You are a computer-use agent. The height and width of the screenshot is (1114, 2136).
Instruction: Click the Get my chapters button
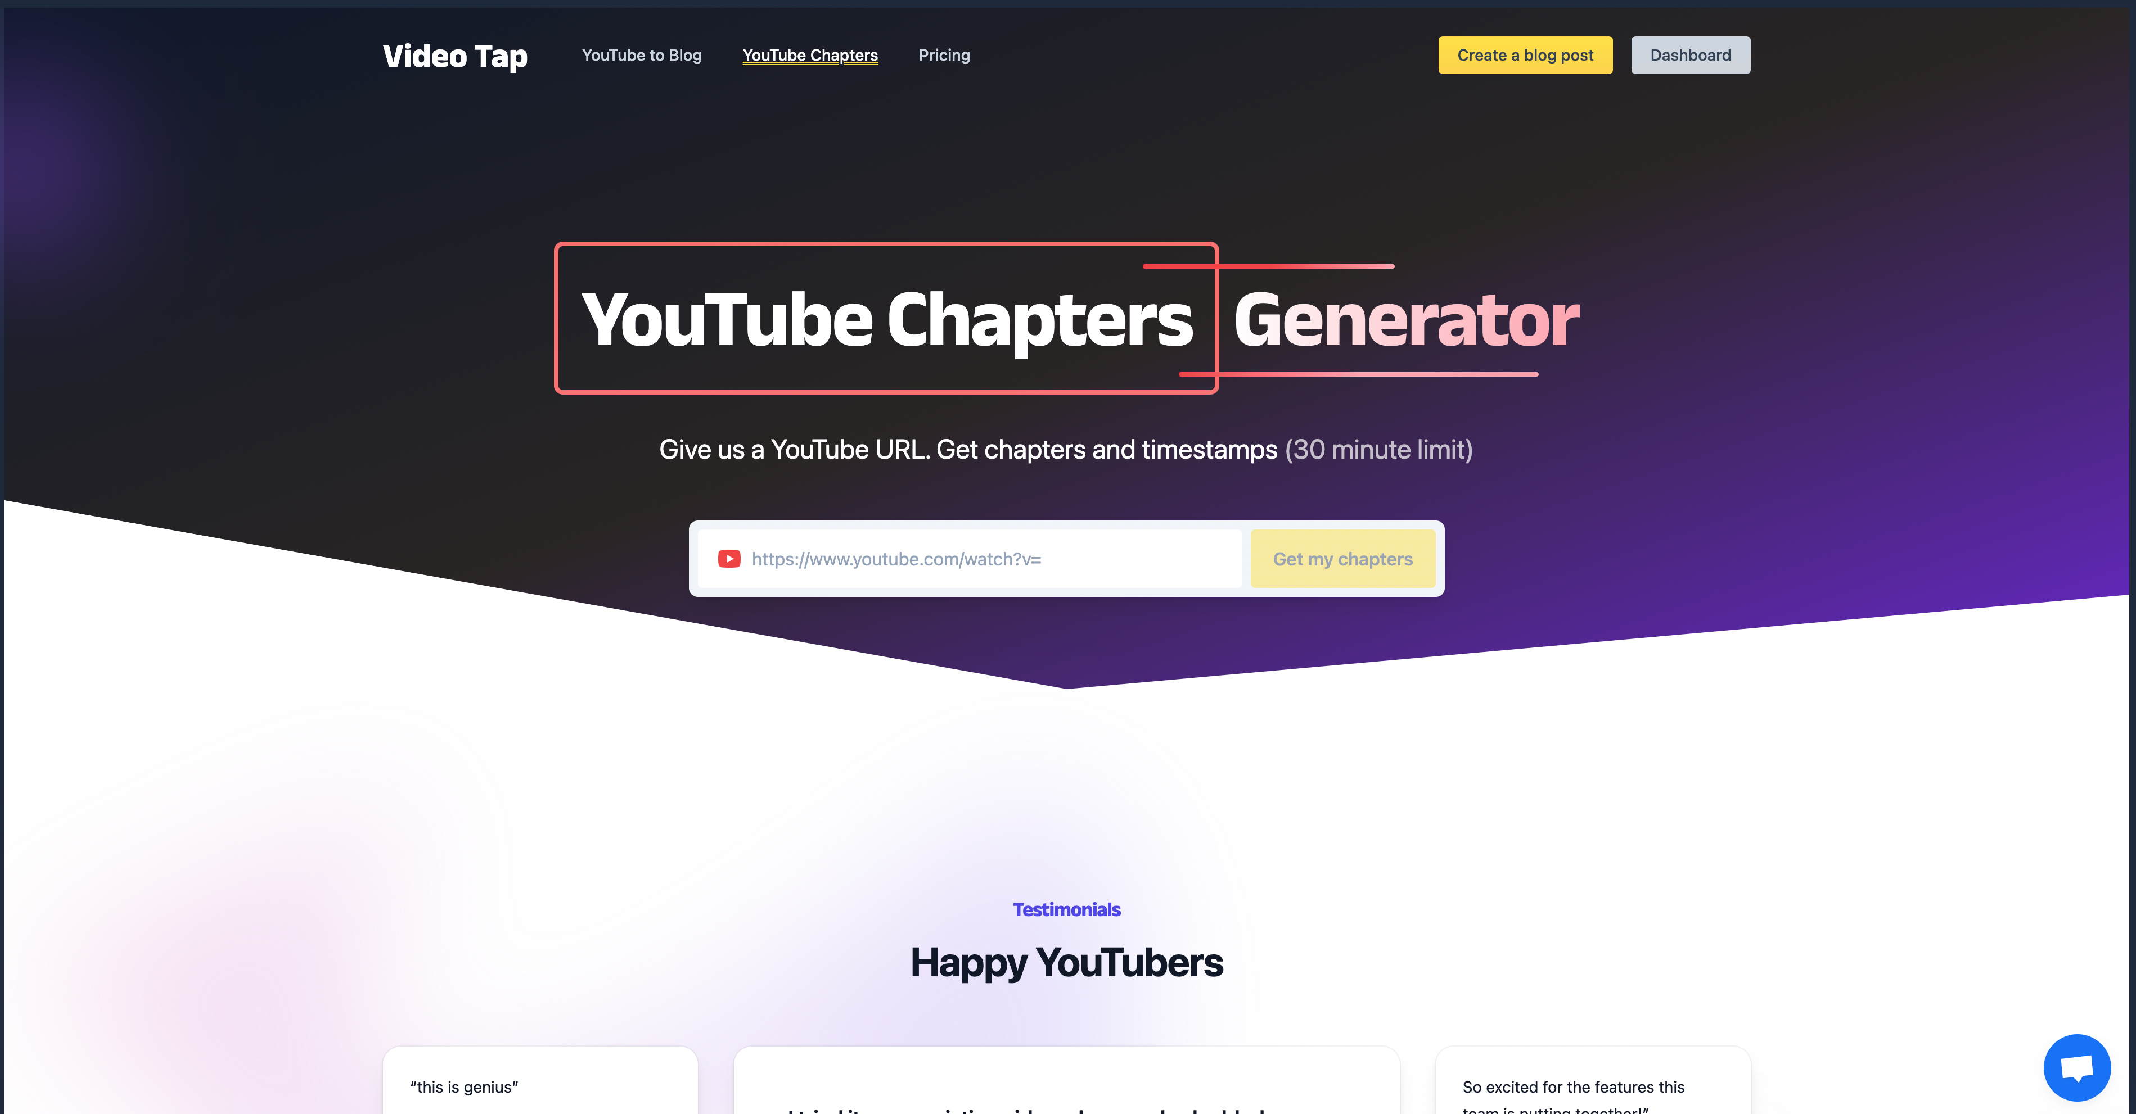pos(1342,558)
